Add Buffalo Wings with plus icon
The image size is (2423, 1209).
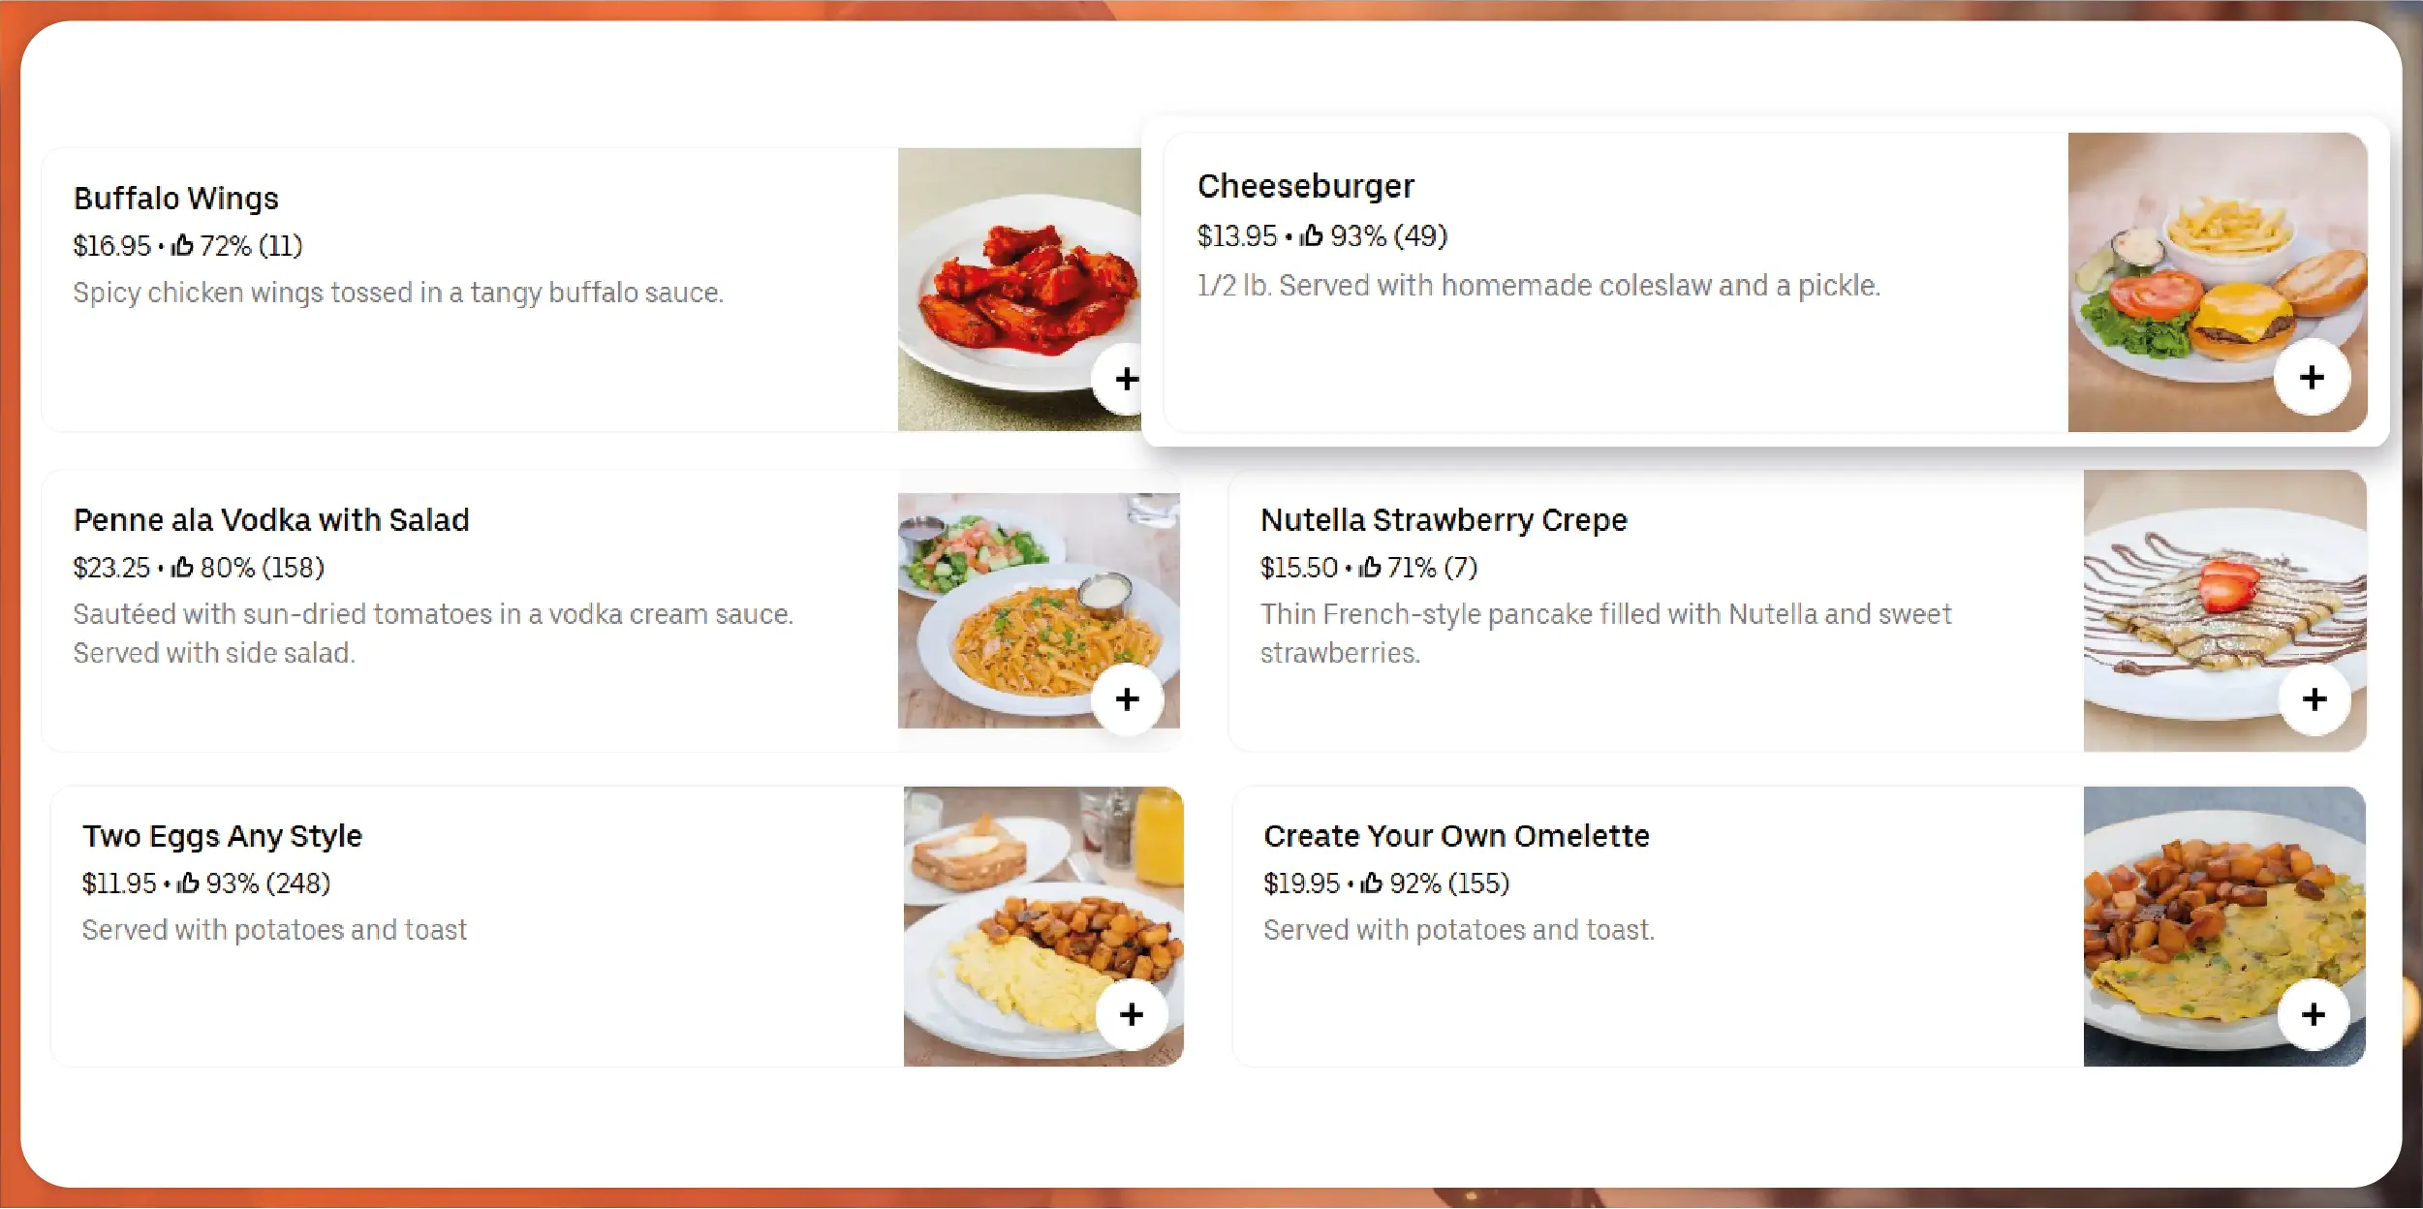[x=1126, y=379]
